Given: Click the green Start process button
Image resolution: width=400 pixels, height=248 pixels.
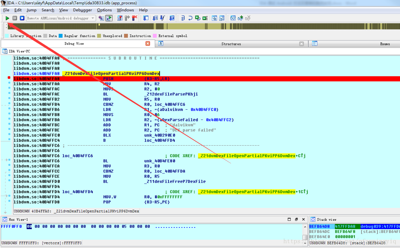Looking at the screenshot, I should click(8, 18).
